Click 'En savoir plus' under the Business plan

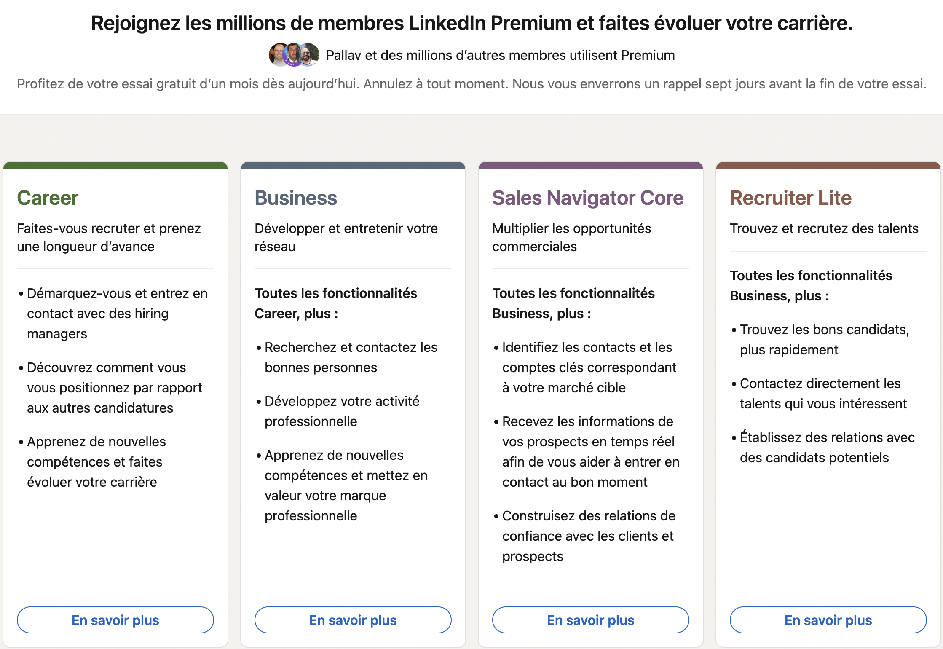tap(353, 620)
